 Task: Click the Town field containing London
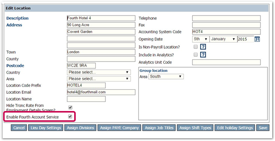(x=101, y=52)
